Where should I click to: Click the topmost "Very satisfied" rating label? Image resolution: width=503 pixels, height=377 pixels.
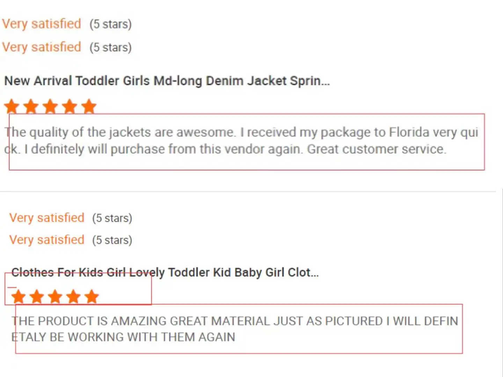(x=42, y=24)
